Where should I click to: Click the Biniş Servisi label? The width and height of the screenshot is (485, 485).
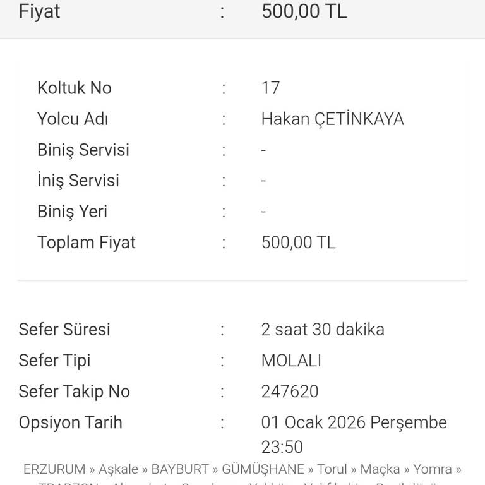tap(83, 150)
